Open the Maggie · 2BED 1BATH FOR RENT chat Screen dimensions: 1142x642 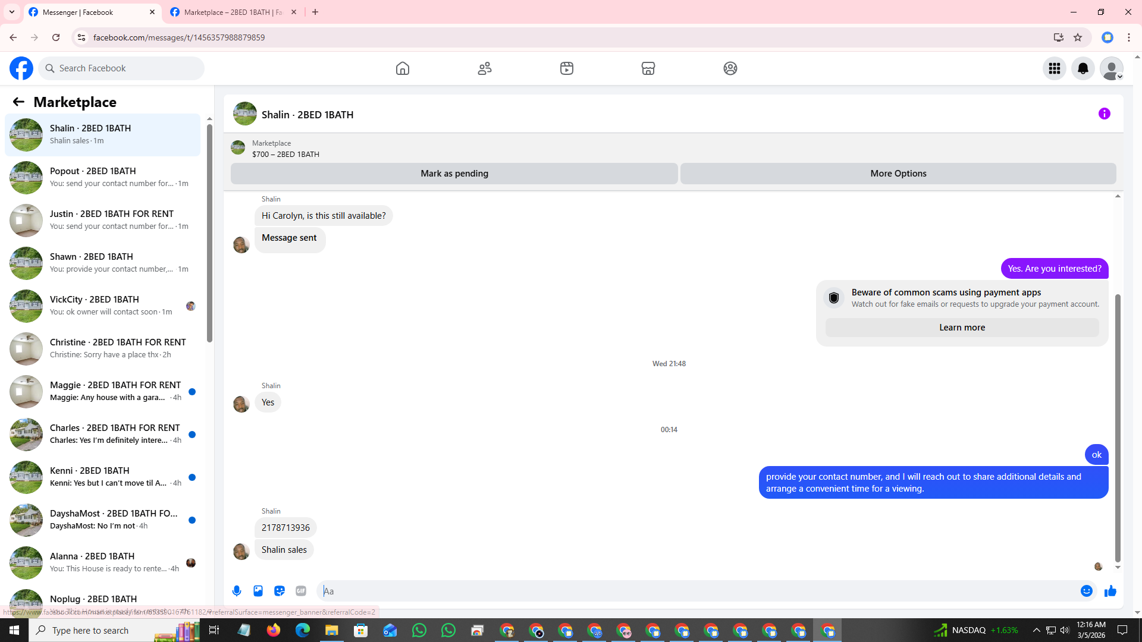[x=102, y=391]
